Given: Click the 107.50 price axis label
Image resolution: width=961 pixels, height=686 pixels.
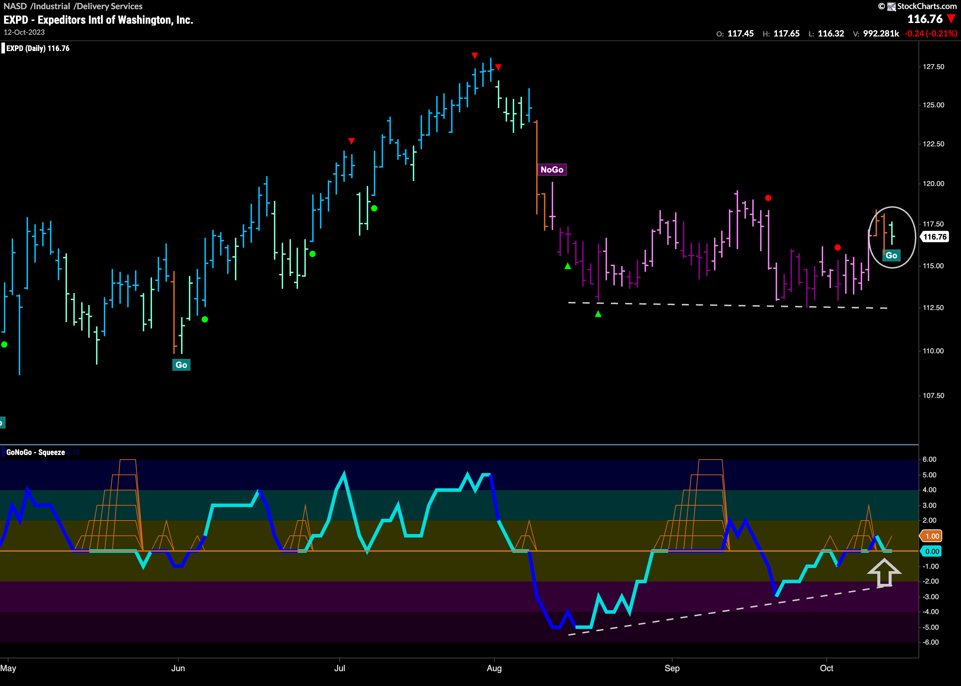Looking at the screenshot, I should [x=934, y=395].
